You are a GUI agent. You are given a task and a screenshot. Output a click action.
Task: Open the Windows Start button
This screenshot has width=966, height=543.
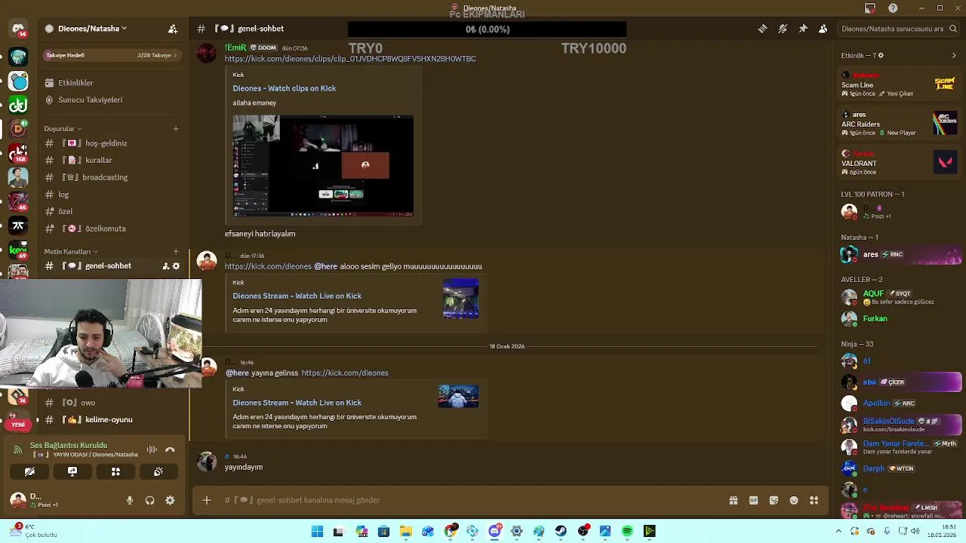(317, 532)
